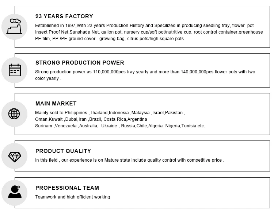Click the "23 YEARS FACTORY" heading

point(64,16)
